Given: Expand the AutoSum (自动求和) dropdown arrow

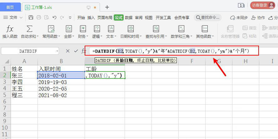Looking at the screenshot, I should coord(37,37).
